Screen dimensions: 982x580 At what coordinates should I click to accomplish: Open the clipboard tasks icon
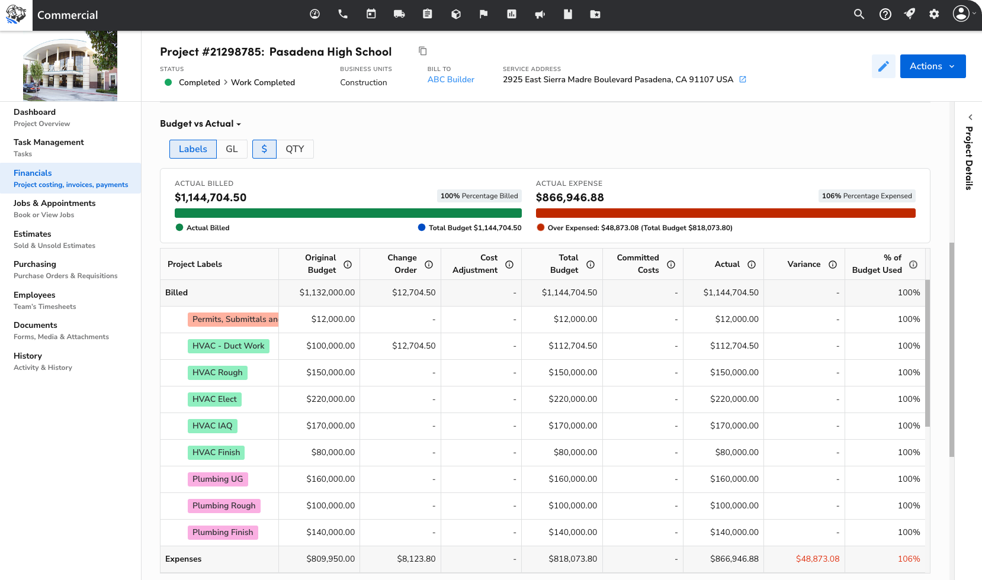click(x=428, y=14)
